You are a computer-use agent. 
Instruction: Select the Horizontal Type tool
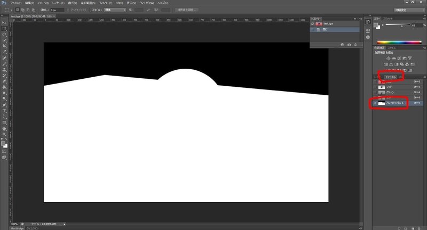pos(4,111)
